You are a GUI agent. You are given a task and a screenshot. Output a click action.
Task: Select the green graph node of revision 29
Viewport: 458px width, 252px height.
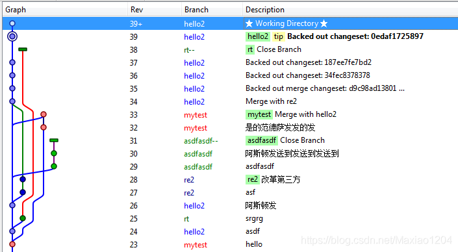point(54,166)
